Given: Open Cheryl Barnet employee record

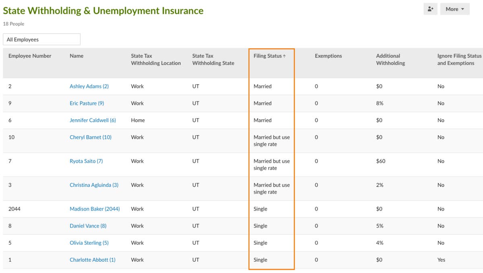Looking at the screenshot, I should [x=91, y=137].
